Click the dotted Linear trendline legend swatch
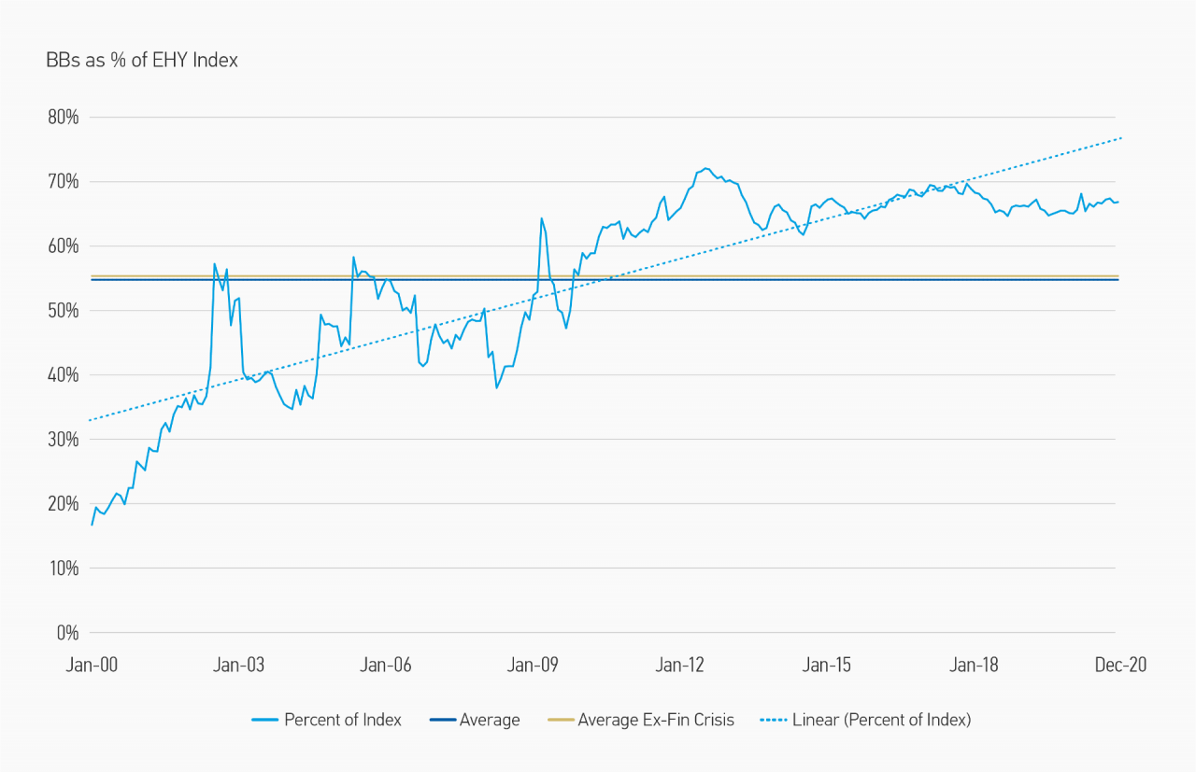Image resolution: width=1196 pixels, height=772 pixels. tap(774, 720)
